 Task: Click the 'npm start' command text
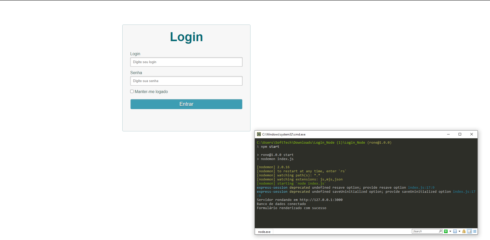pyautogui.click(x=270, y=146)
